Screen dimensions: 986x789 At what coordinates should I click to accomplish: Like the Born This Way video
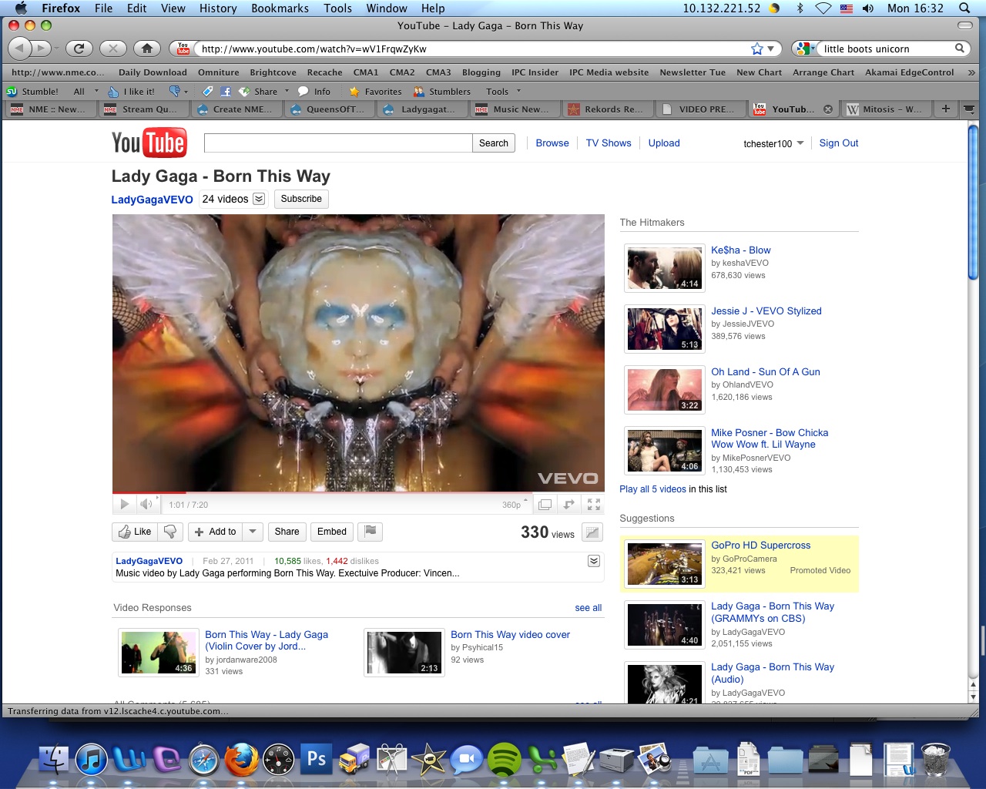pyautogui.click(x=135, y=532)
